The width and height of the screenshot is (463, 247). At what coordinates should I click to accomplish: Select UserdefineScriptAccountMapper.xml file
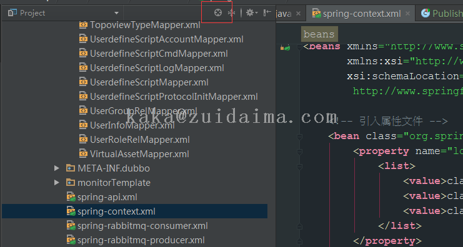pos(167,39)
